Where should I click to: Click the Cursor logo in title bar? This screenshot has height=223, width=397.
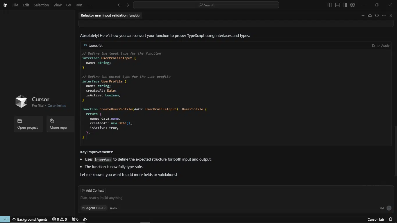(x=5, y=5)
